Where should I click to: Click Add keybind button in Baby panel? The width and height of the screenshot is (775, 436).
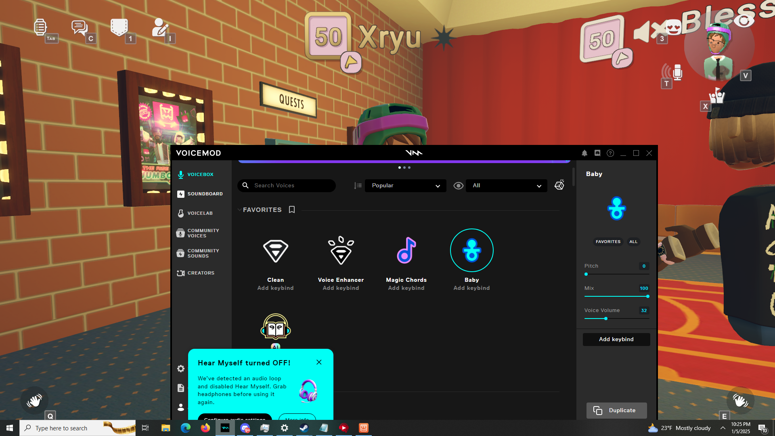click(x=616, y=340)
